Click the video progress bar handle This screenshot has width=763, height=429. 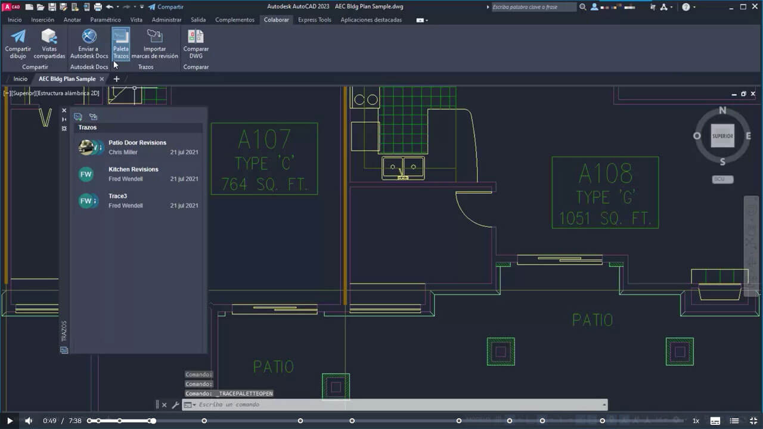[x=153, y=421]
